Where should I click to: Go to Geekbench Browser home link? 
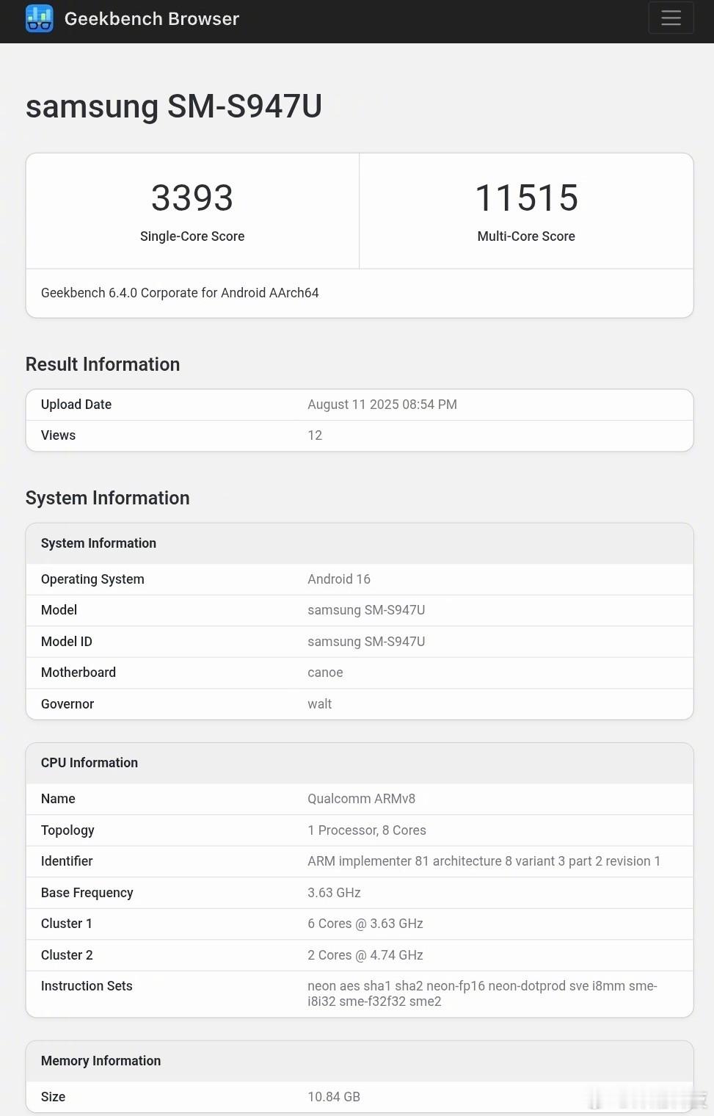coord(152,18)
